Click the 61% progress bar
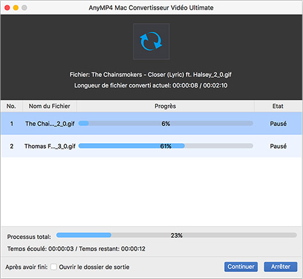 [x=165, y=146]
